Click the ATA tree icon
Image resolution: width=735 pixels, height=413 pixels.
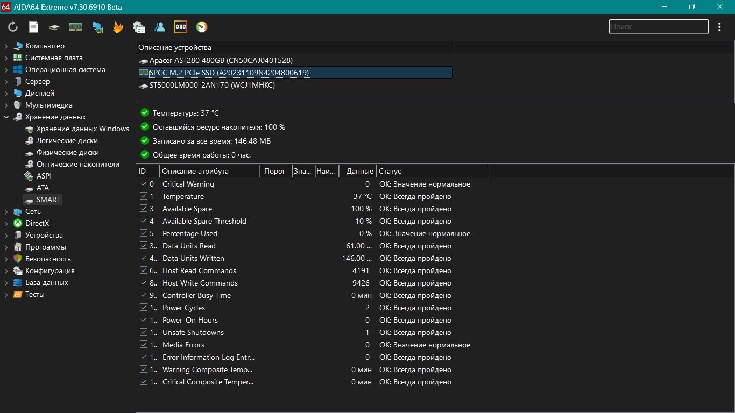click(30, 188)
